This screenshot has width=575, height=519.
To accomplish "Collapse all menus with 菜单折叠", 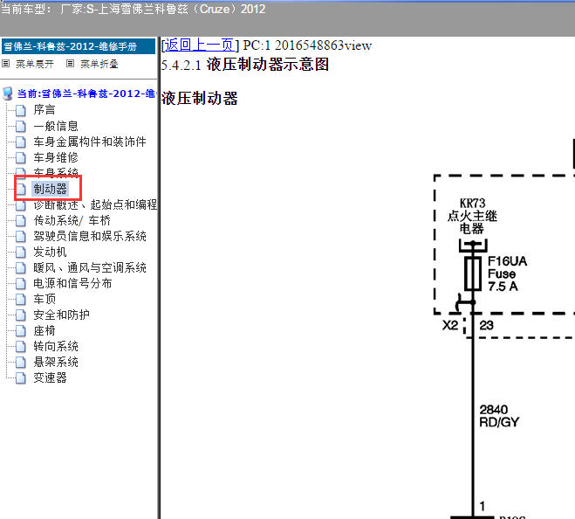I will coord(99,64).
